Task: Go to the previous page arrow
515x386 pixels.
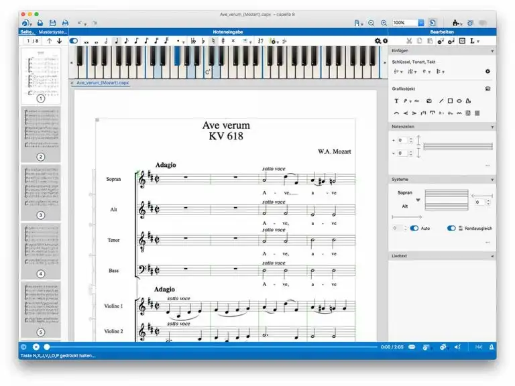Action: pyautogui.click(x=49, y=41)
